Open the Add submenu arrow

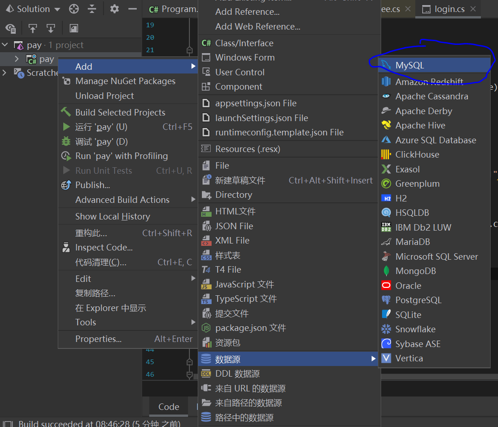193,66
